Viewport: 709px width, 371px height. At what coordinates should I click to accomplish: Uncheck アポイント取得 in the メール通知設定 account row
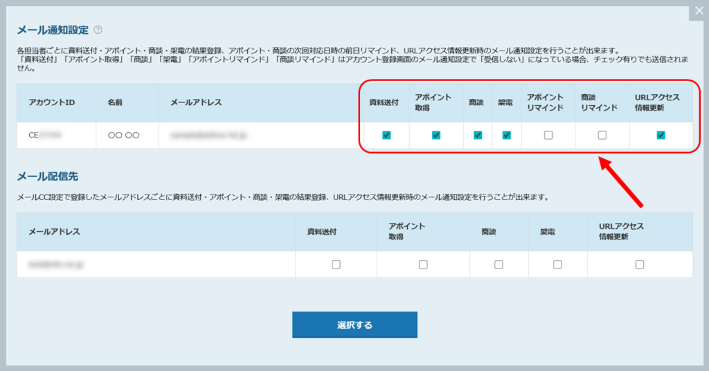point(436,135)
